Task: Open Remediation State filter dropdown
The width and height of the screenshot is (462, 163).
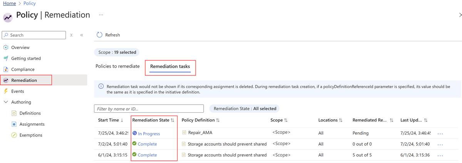Action: pos(245,108)
